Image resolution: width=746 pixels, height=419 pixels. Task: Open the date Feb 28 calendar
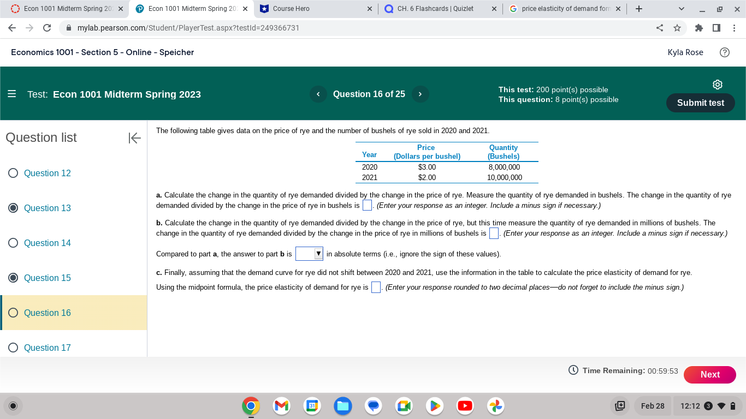[x=653, y=406]
